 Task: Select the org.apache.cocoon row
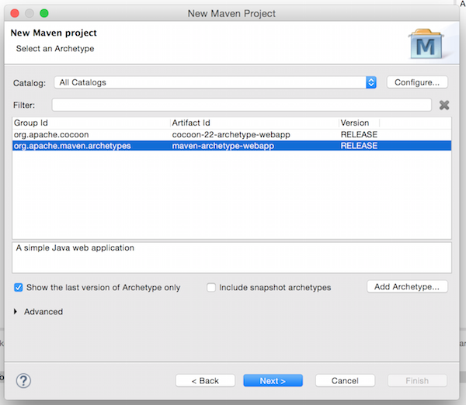pyautogui.click(x=231, y=134)
